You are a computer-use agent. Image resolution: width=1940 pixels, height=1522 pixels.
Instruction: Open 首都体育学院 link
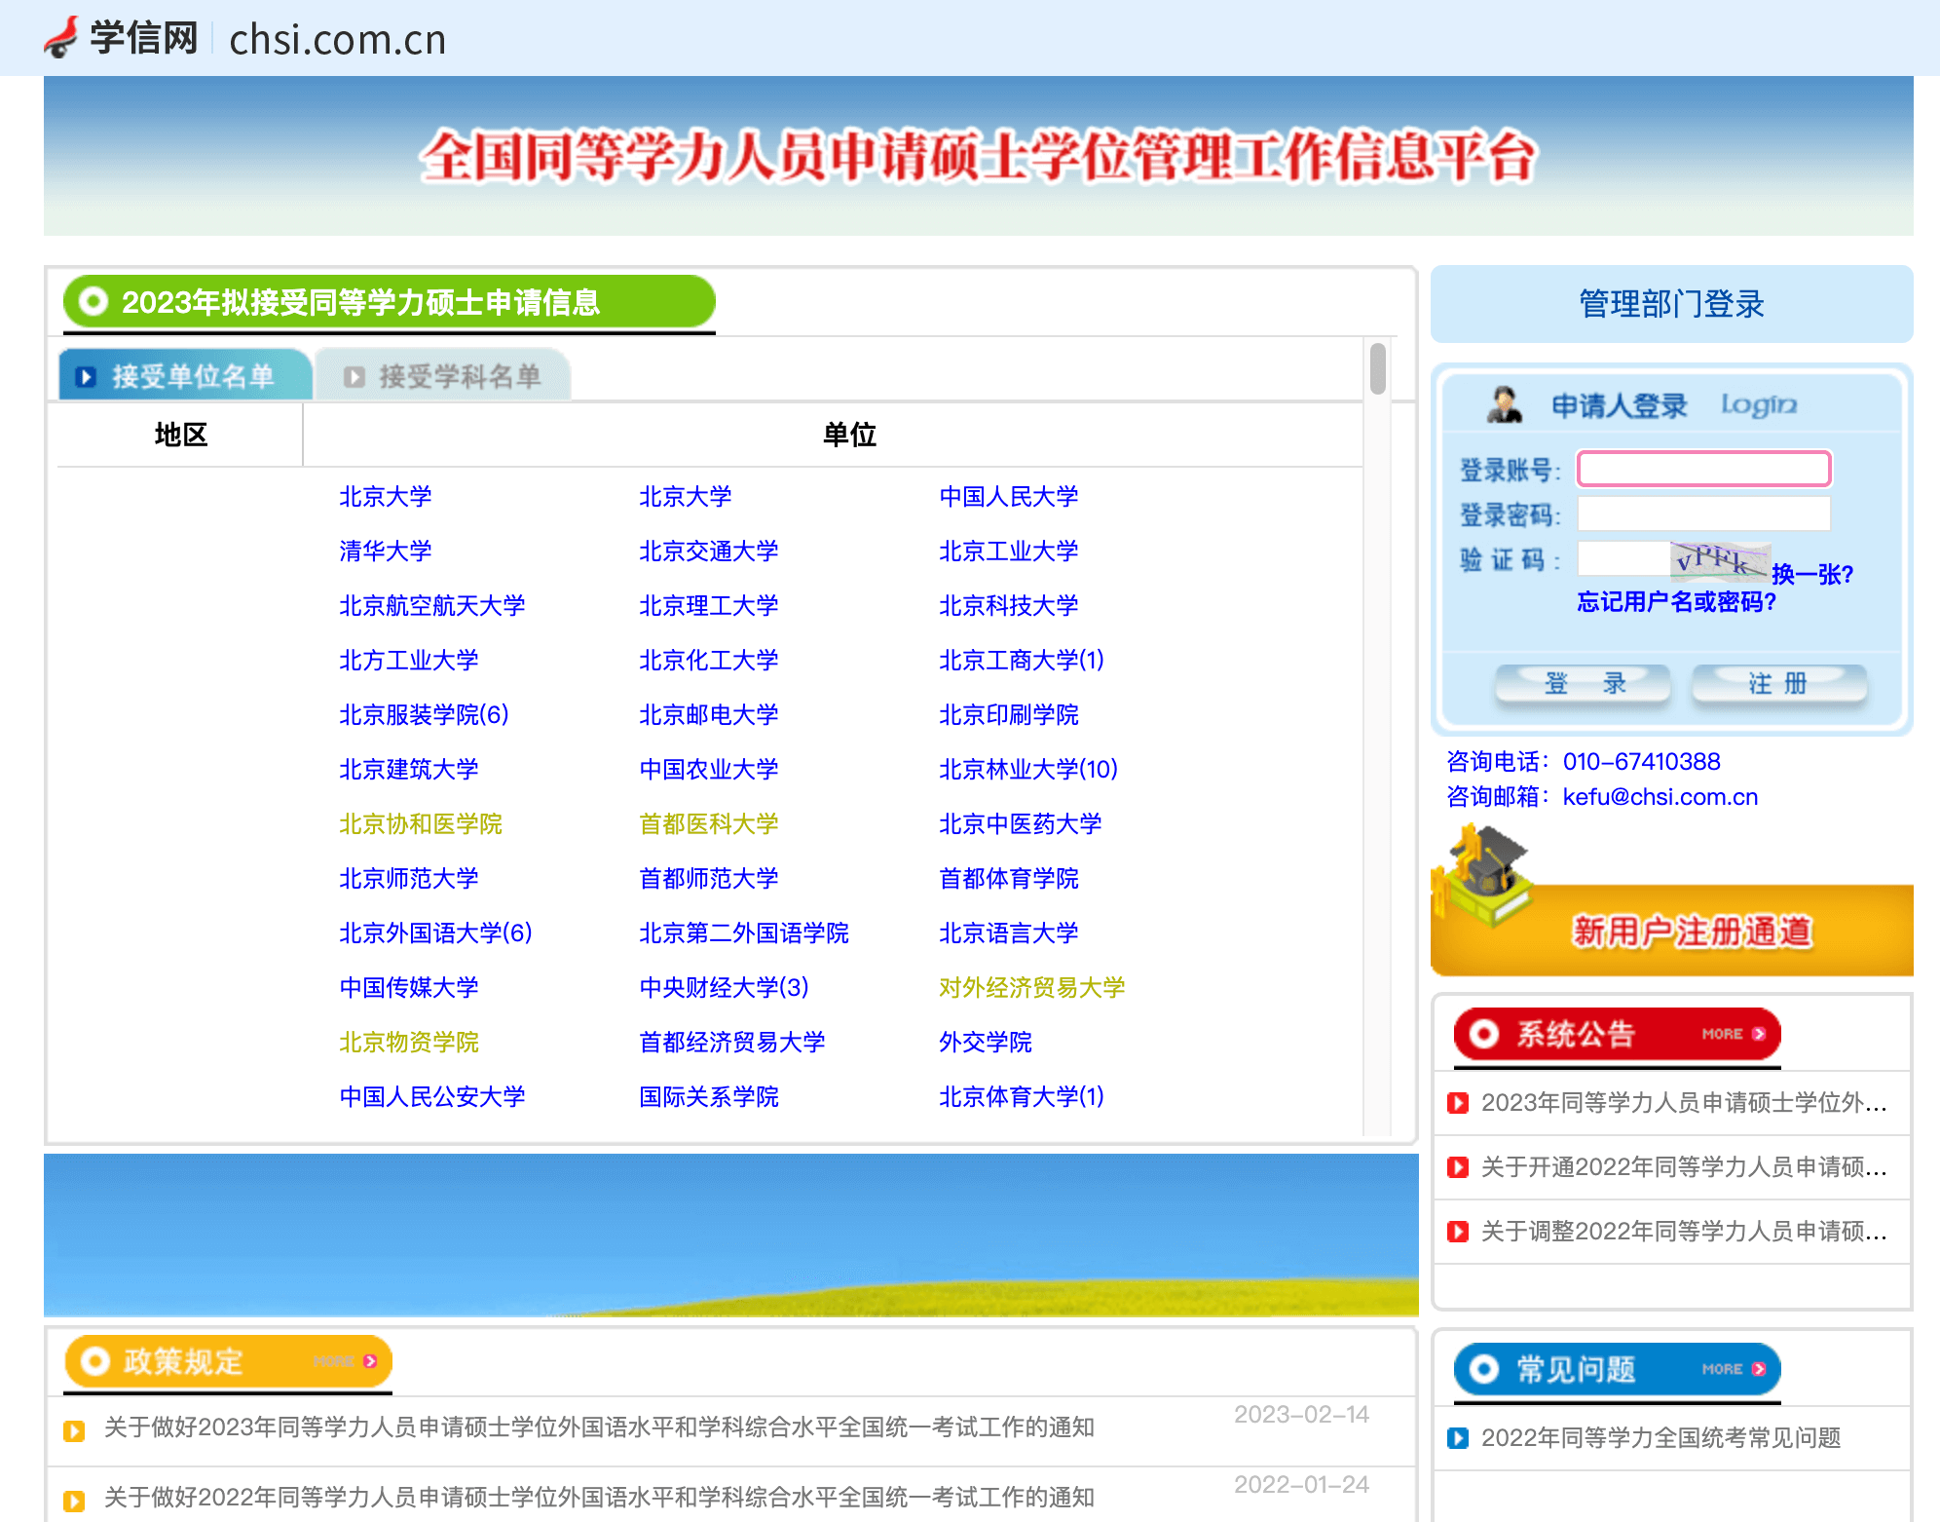(x=1009, y=879)
